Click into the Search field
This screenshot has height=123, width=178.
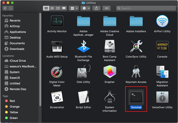pos(146,8)
